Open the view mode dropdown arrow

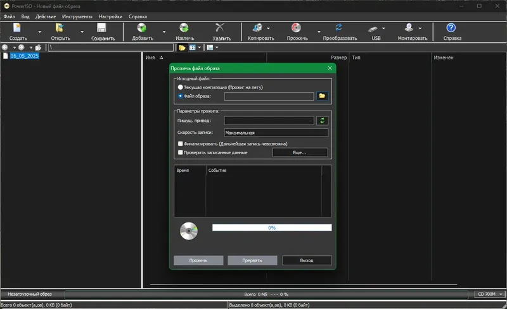(x=200, y=48)
